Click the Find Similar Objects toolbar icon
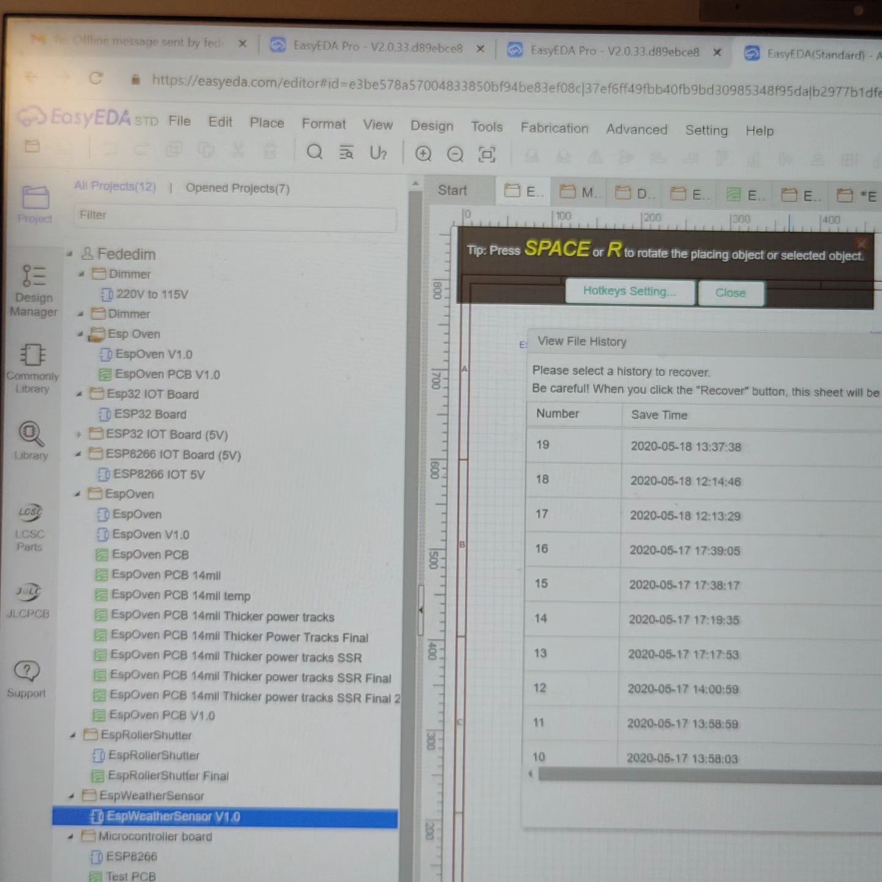882x882 pixels. (x=346, y=153)
